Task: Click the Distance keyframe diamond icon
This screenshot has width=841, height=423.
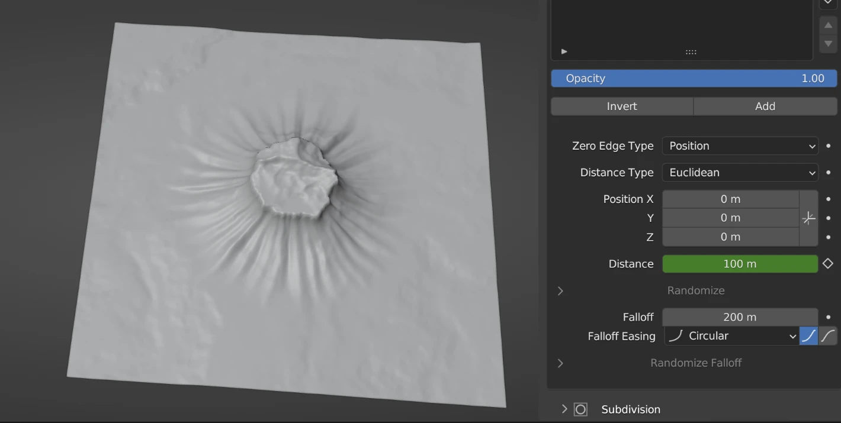Action: click(x=828, y=264)
